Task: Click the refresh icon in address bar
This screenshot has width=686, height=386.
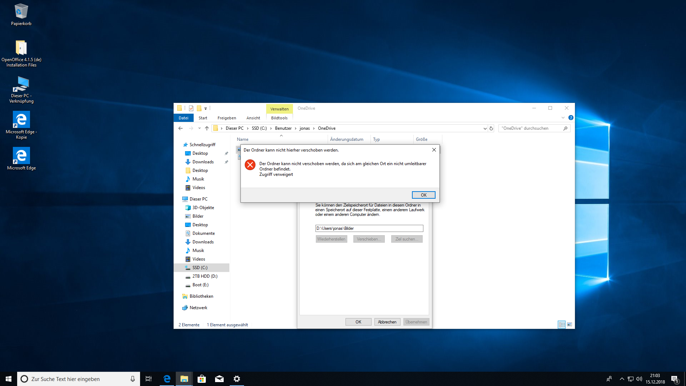Action: point(491,128)
